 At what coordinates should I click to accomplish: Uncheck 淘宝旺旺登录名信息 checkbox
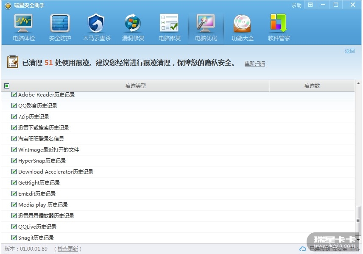(x=14, y=138)
